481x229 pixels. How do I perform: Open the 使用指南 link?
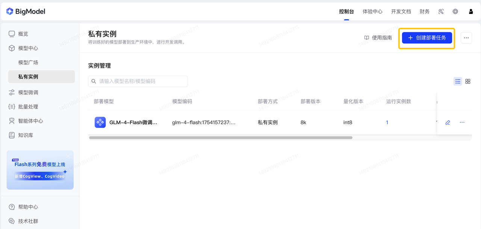coord(378,38)
